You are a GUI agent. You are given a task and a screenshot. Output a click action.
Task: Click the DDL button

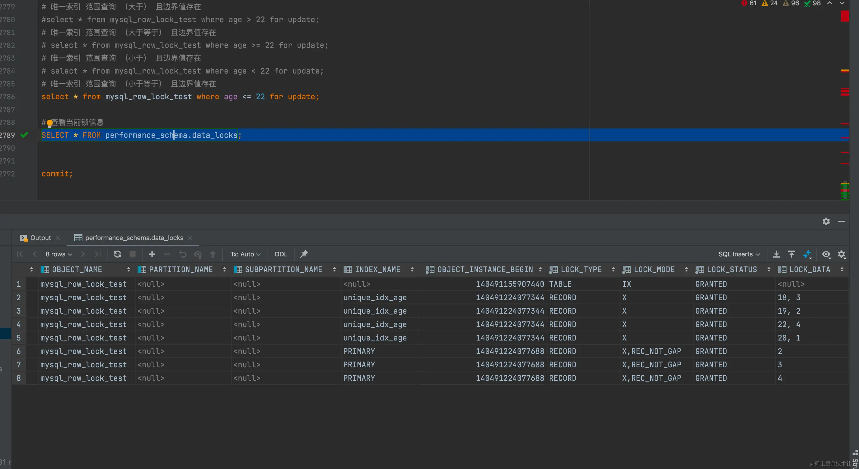coord(281,254)
